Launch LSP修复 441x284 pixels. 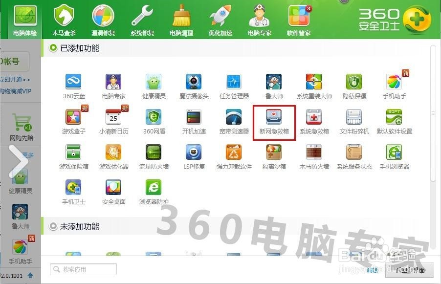(194, 156)
